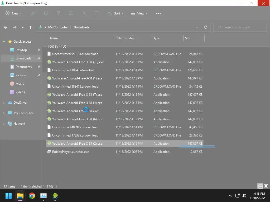Click the Delete trash can icon

click(97, 13)
